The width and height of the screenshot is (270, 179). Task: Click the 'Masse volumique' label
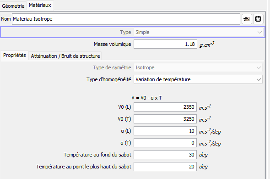click(x=112, y=44)
